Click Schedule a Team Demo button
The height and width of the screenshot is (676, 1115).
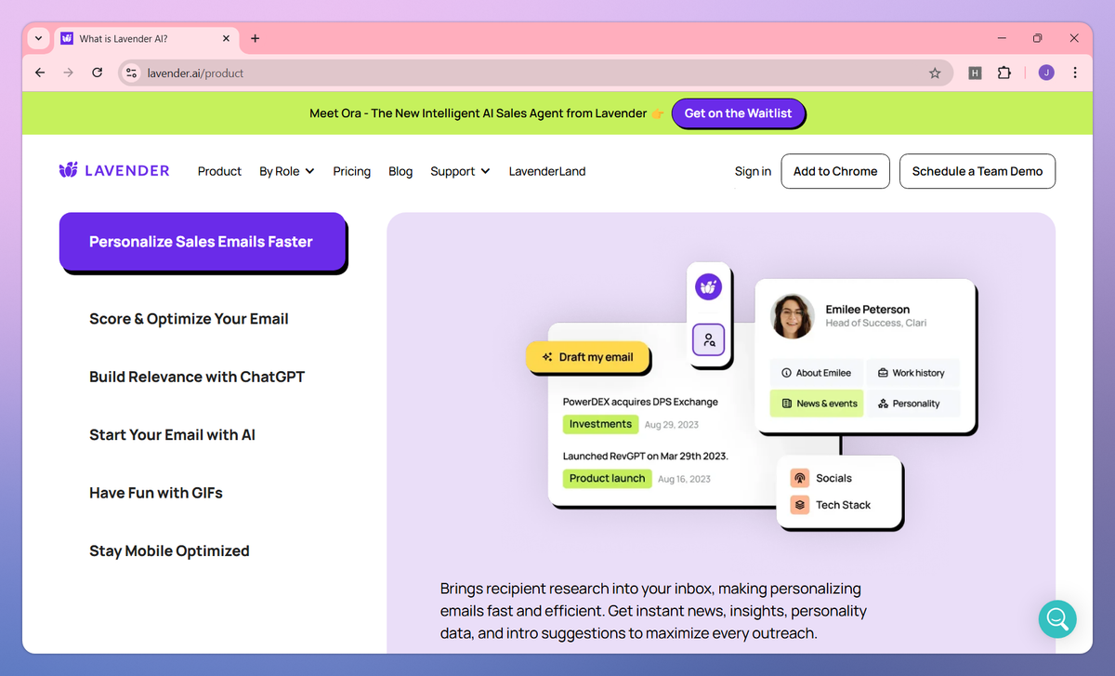[x=977, y=171]
